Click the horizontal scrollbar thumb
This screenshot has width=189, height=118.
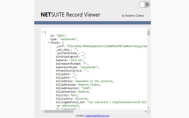[58, 112]
